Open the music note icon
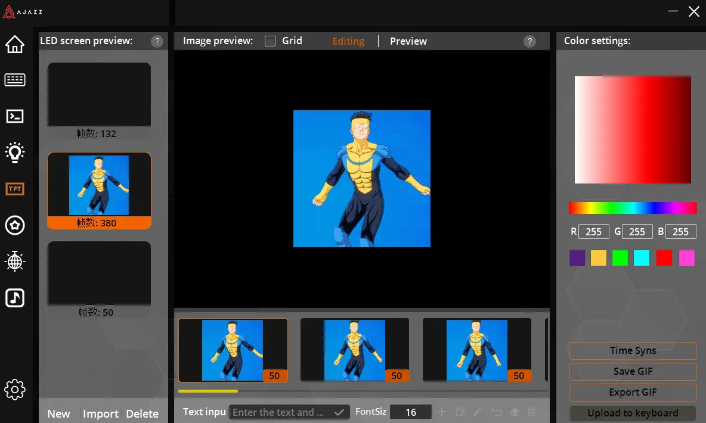The width and height of the screenshot is (706, 423). pos(15,298)
